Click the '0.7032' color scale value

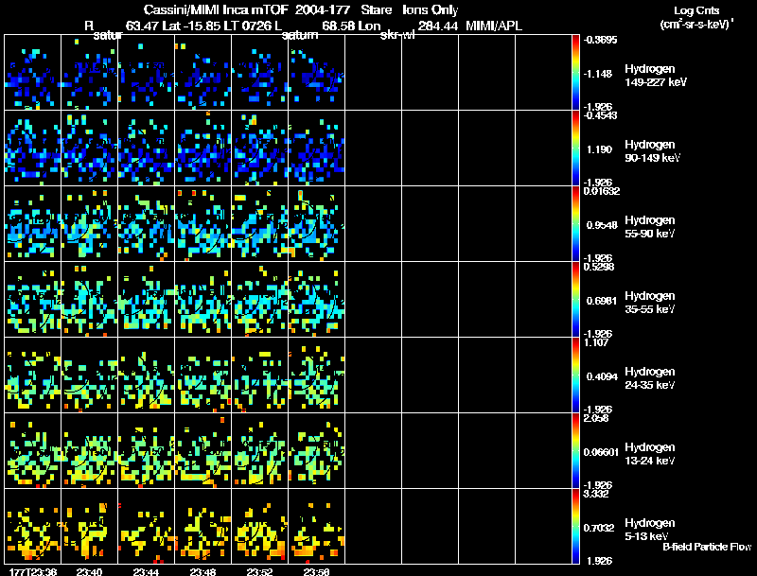[x=599, y=529]
